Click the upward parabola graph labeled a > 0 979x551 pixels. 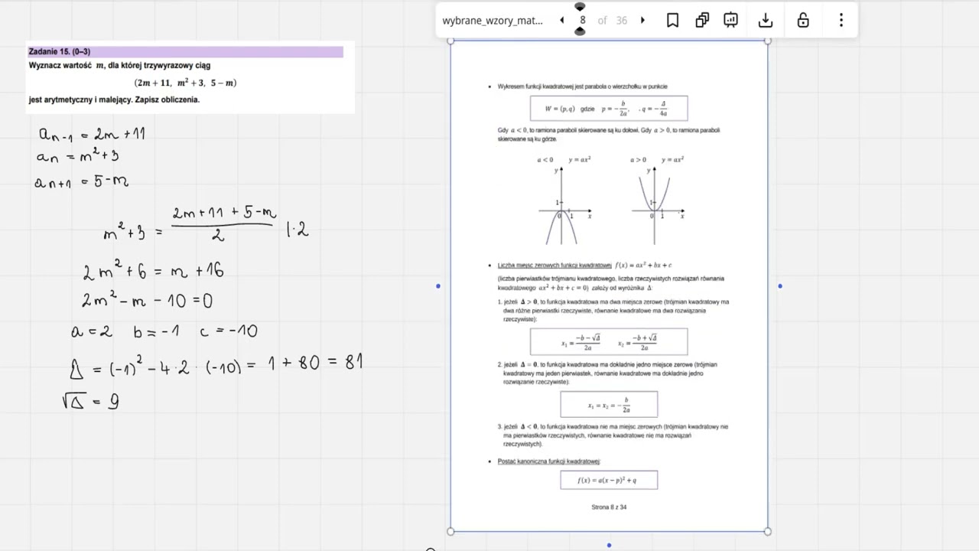pos(657,204)
